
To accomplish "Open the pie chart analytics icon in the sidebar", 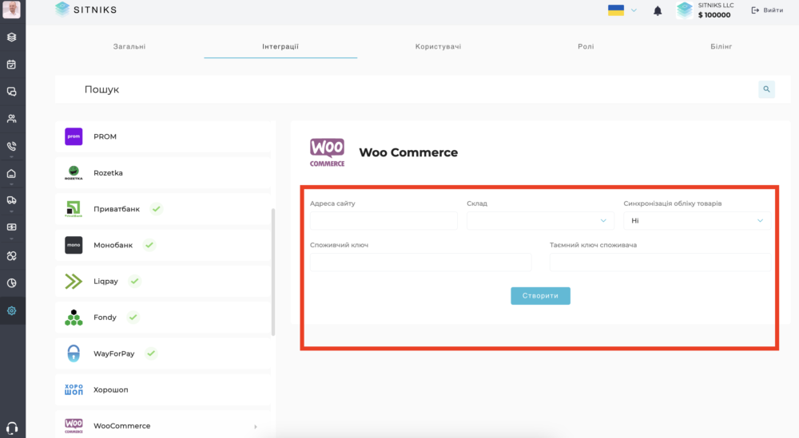I will pos(11,283).
